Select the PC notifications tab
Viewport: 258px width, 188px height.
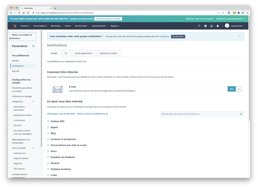[66, 53]
